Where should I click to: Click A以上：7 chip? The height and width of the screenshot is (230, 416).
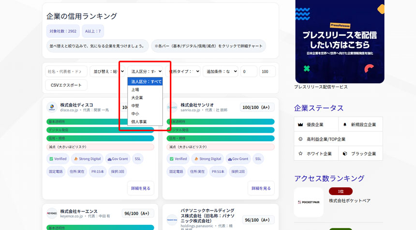click(x=93, y=31)
